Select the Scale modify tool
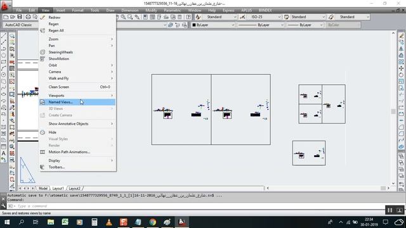406x228 pixels. pos(401,82)
